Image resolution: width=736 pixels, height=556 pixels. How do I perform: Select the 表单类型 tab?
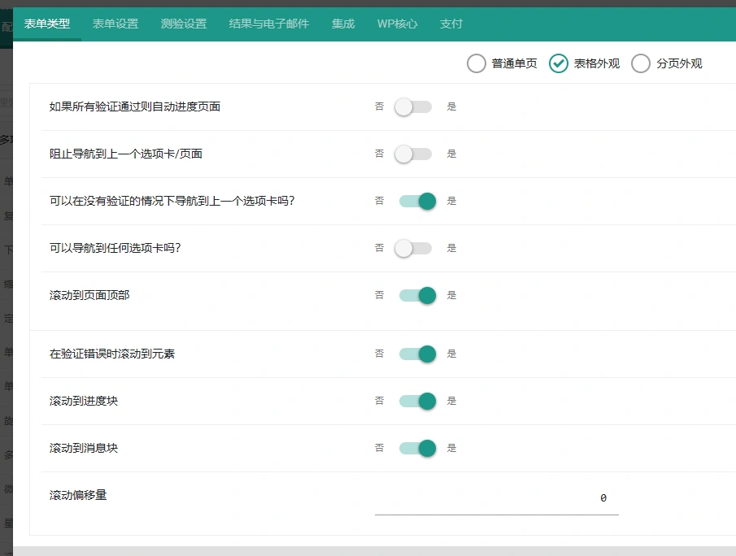click(x=46, y=24)
